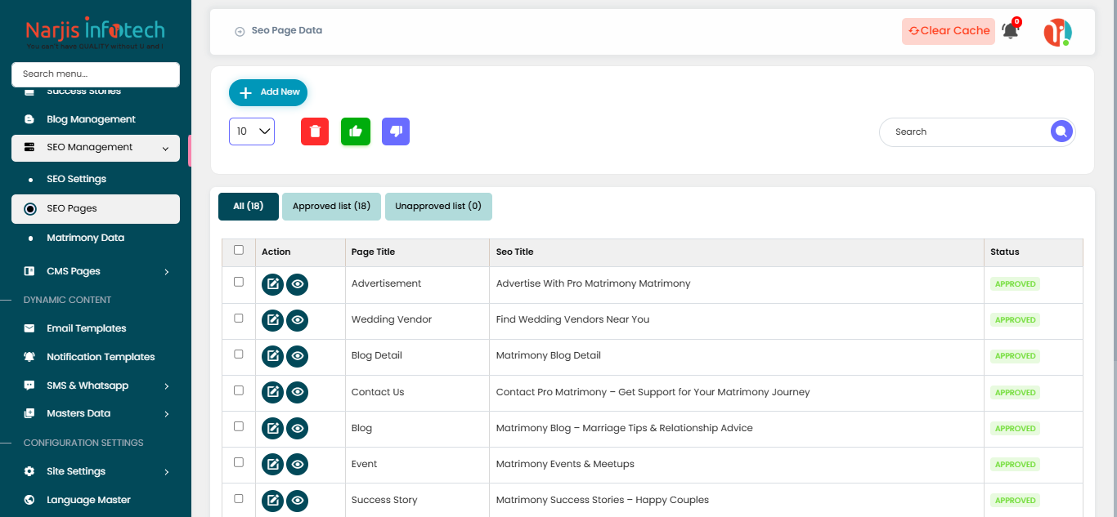The width and height of the screenshot is (1117, 517).
Task: Click the Language Master globe icon
Action: click(29, 500)
